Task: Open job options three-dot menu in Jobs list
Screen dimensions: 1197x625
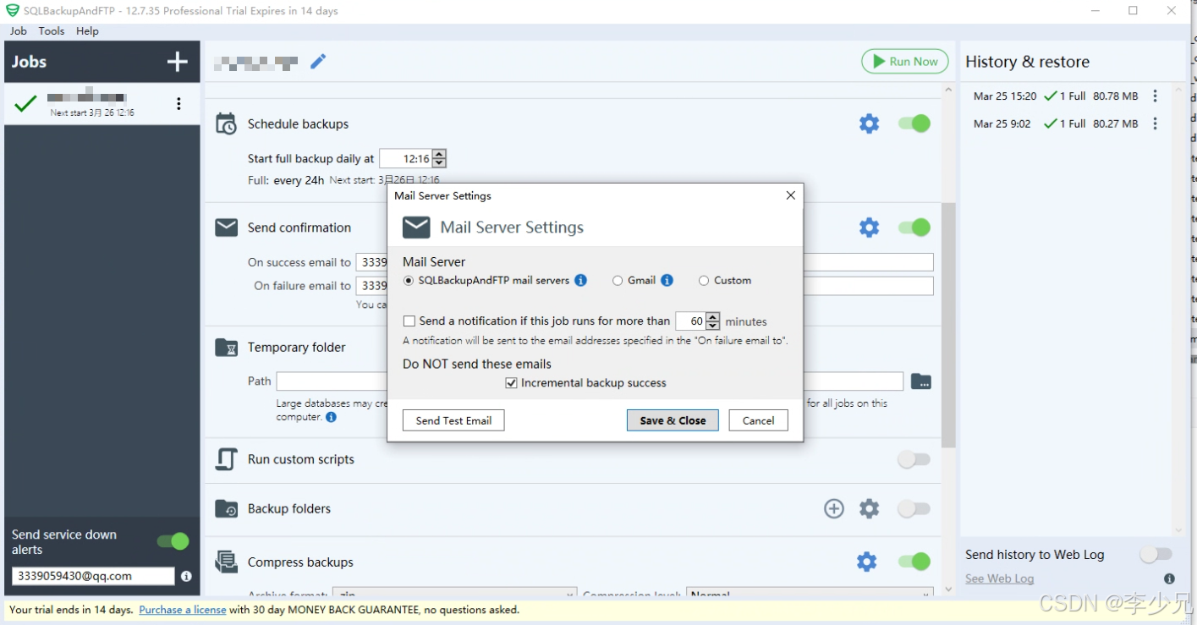Action: coord(178,103)
